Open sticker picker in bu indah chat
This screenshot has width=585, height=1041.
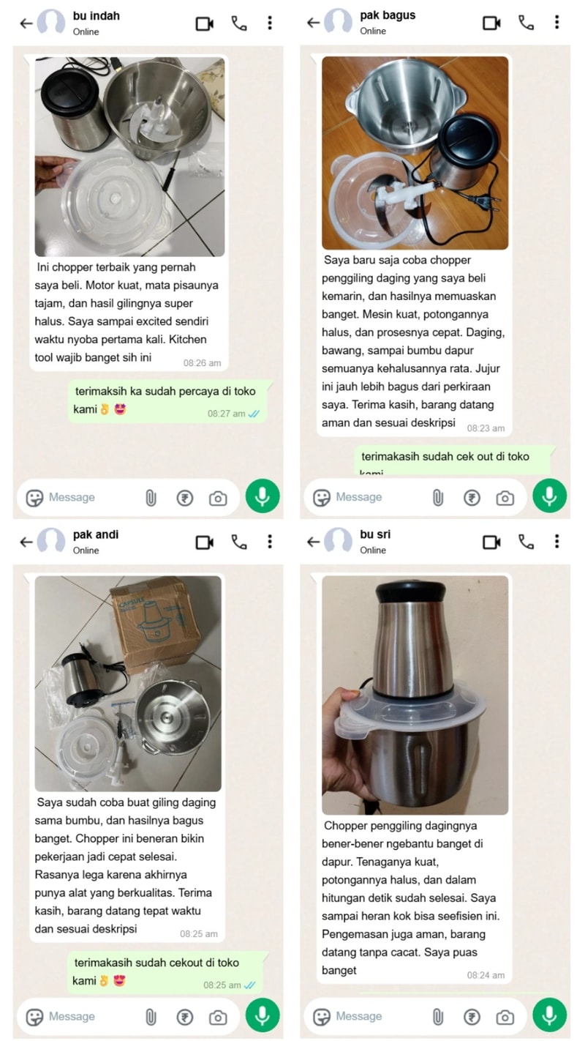tap(34, 498)
